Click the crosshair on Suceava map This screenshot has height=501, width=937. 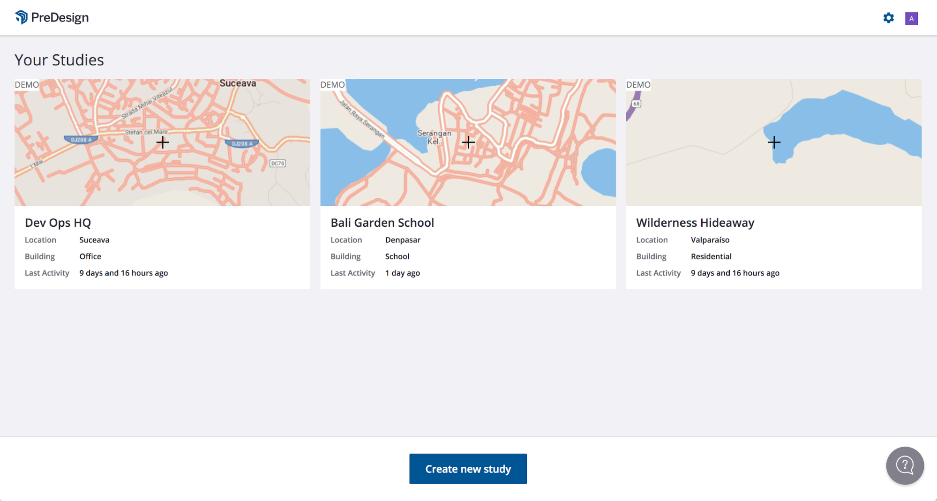point(163,142)
